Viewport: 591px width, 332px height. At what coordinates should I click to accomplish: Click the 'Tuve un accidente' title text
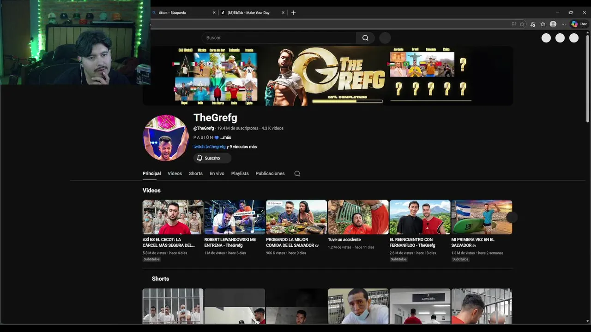344,240
